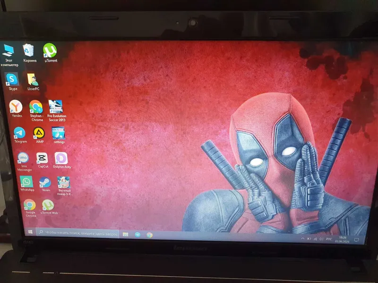The width and height of the screenshot is (378, 283).
Task: Select the WhatsApp desktop shortcut
Action: point(27,183)
